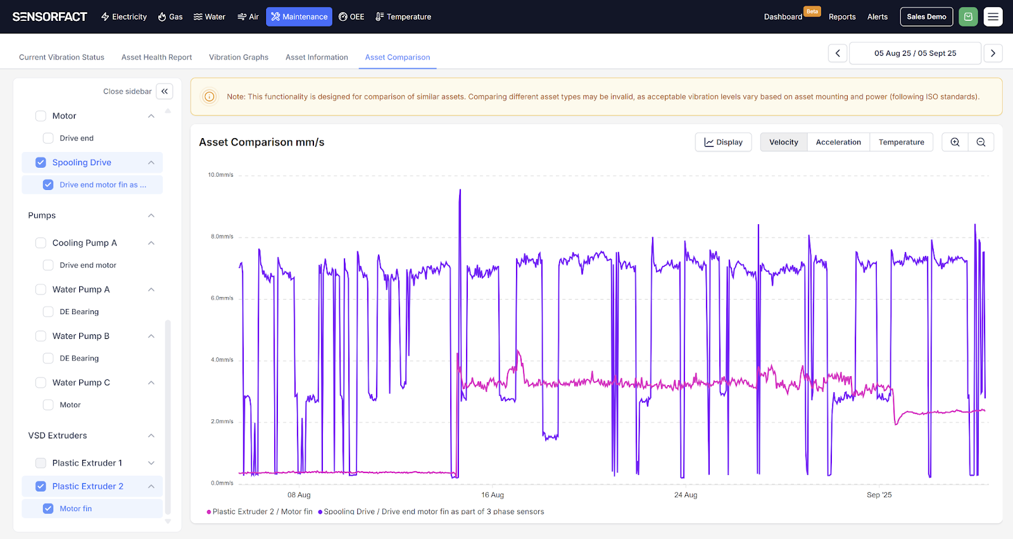Collapse sidebar with double chevron icon
This screenshot has height=539, width=1013.
coord(165,91)
